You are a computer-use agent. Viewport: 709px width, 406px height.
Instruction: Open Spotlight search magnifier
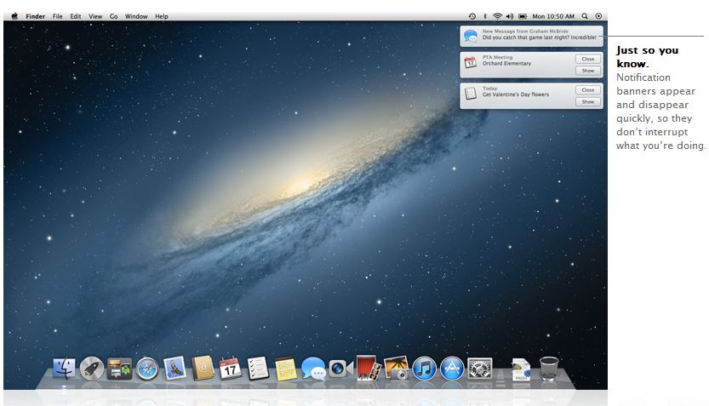(x=585, y=16)
